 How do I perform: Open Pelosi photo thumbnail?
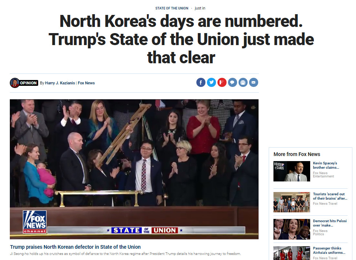click(x=292, y=229)
